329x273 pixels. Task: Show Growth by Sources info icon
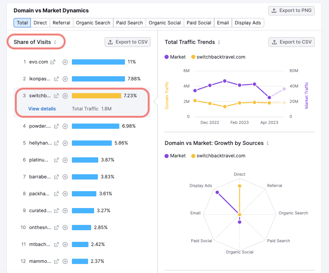coord(268,143)
